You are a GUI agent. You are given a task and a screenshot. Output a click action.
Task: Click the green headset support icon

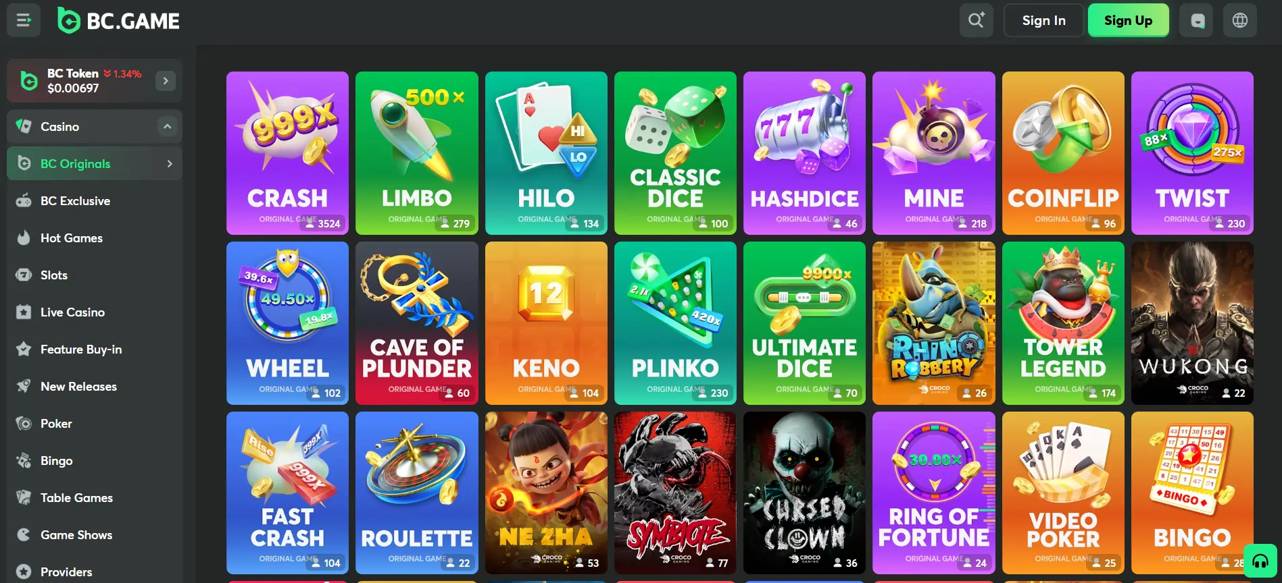coord(1260,561)
